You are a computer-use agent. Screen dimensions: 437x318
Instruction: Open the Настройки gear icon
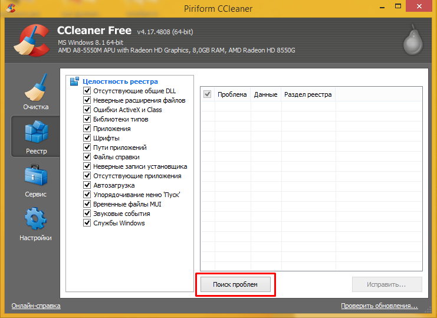tap(35, 219)
